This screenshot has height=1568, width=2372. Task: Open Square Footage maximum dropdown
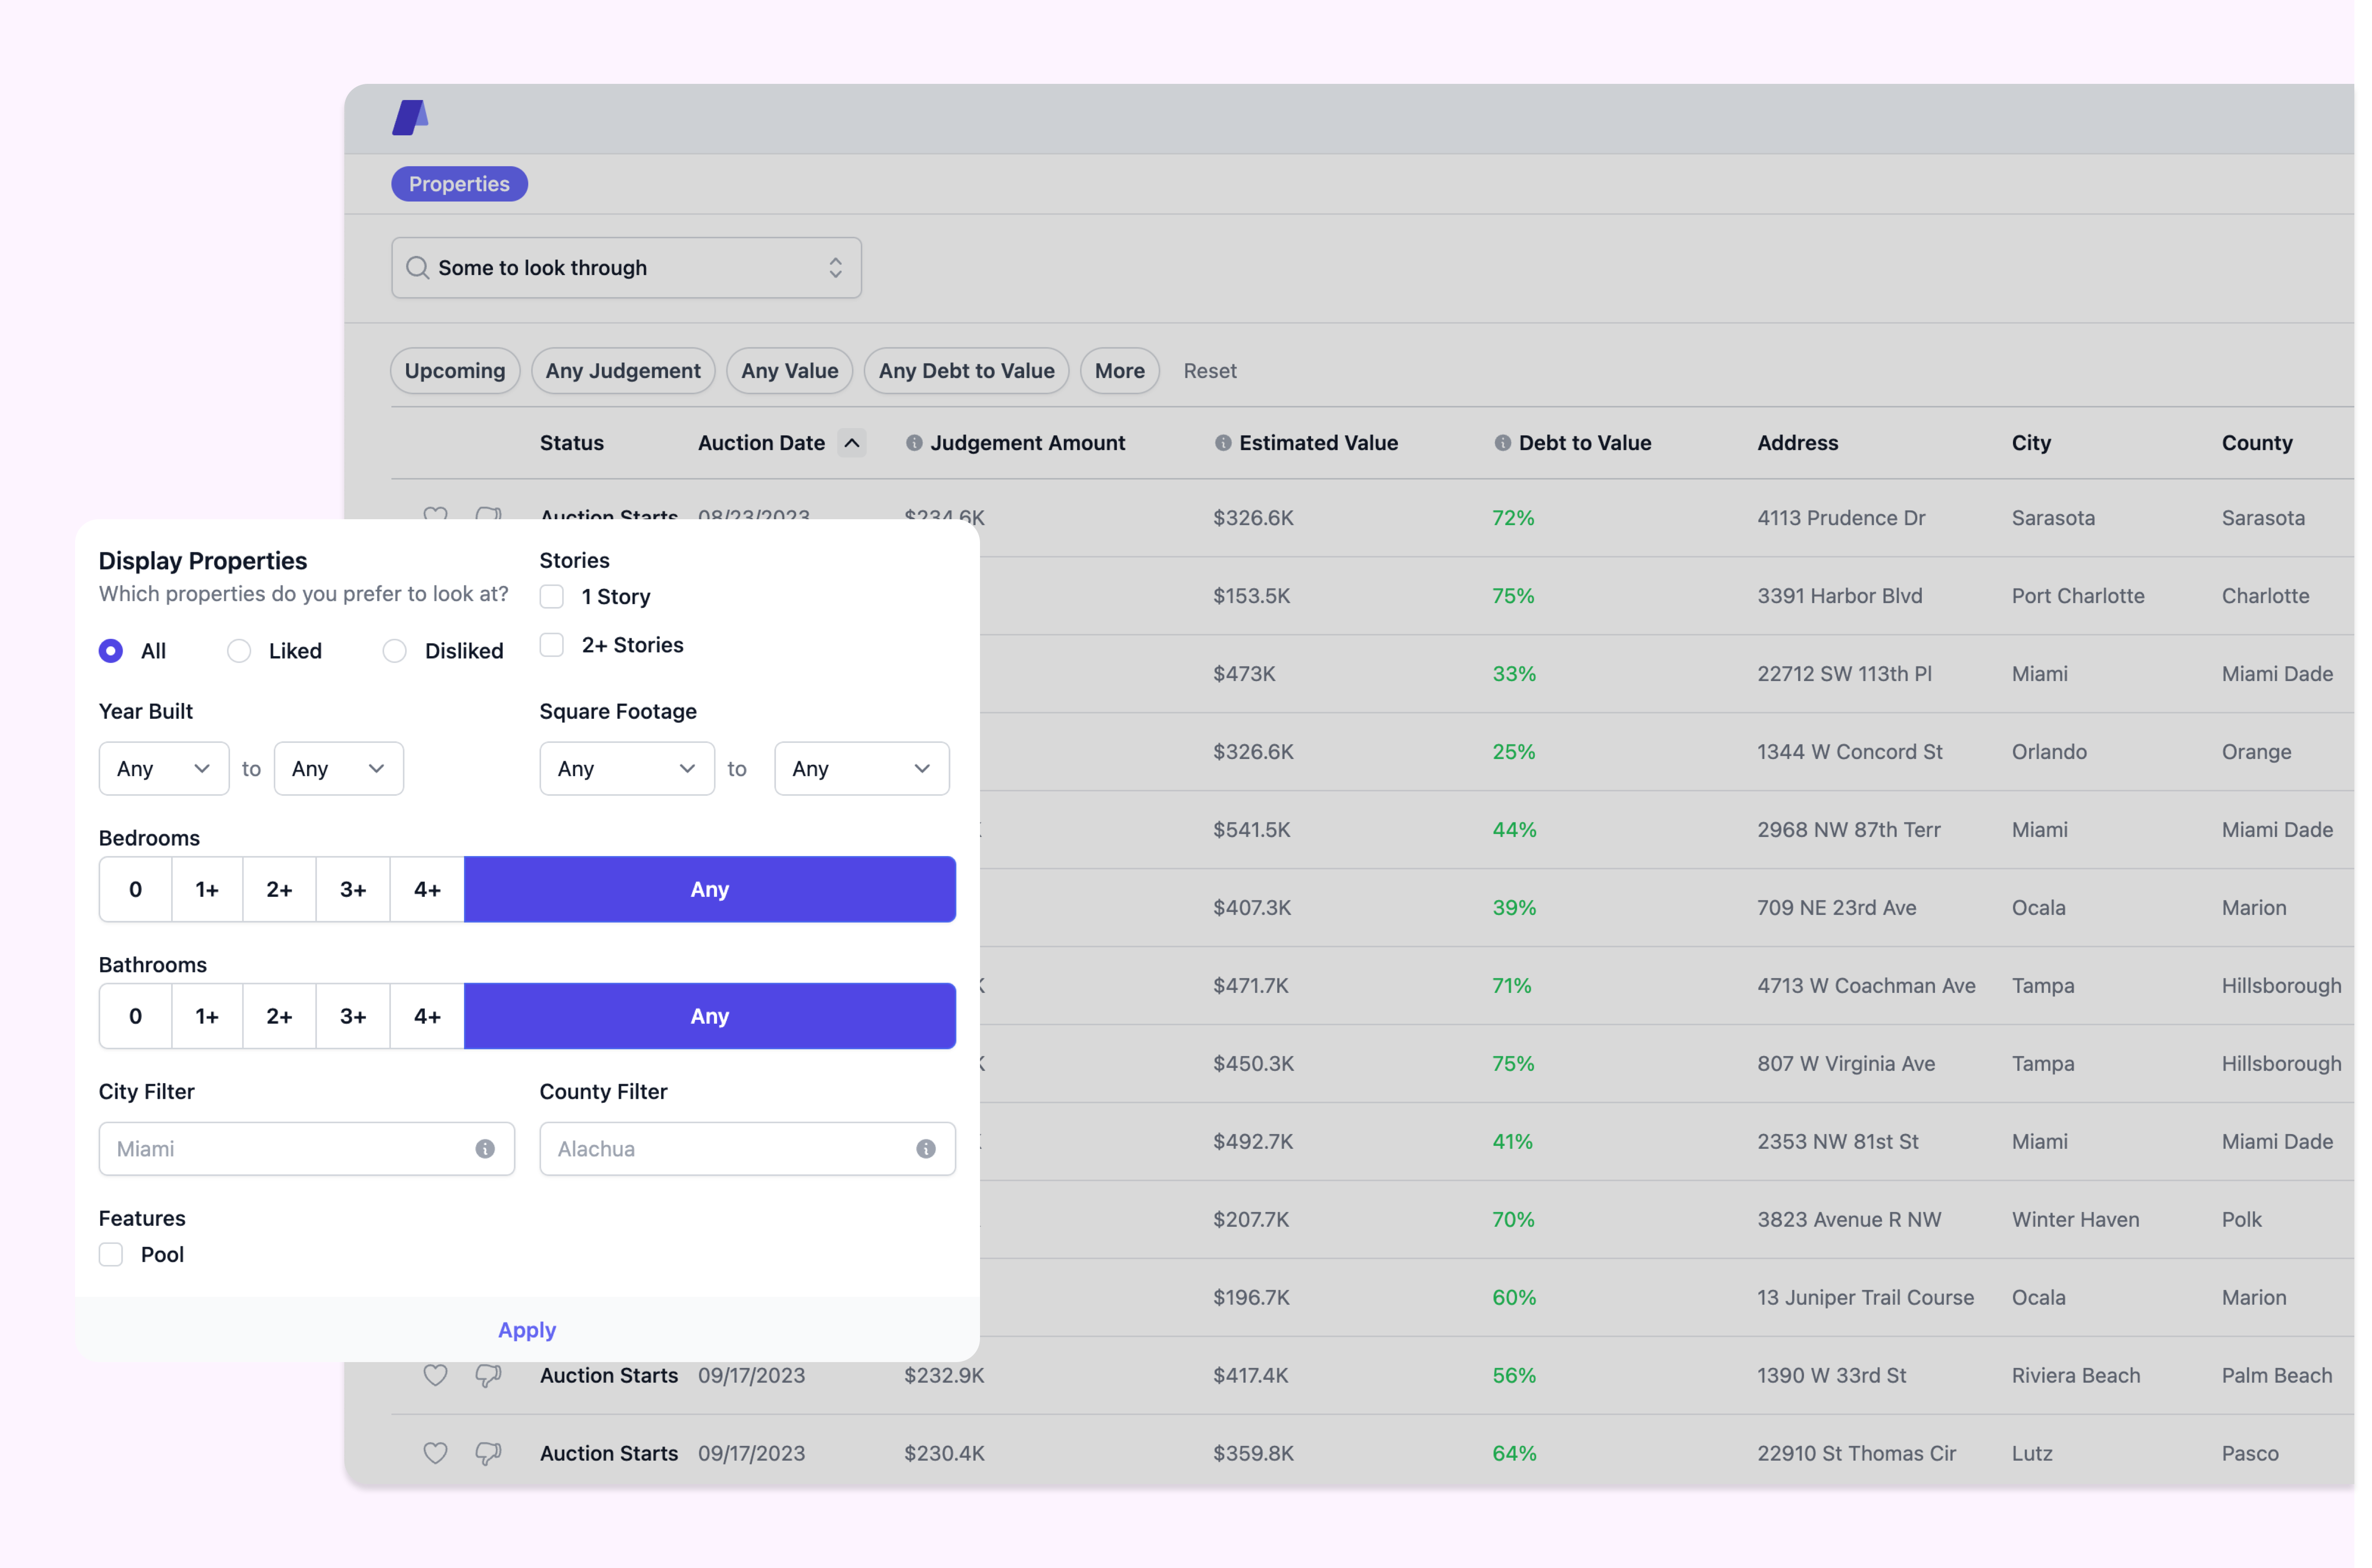pos(861,769)
